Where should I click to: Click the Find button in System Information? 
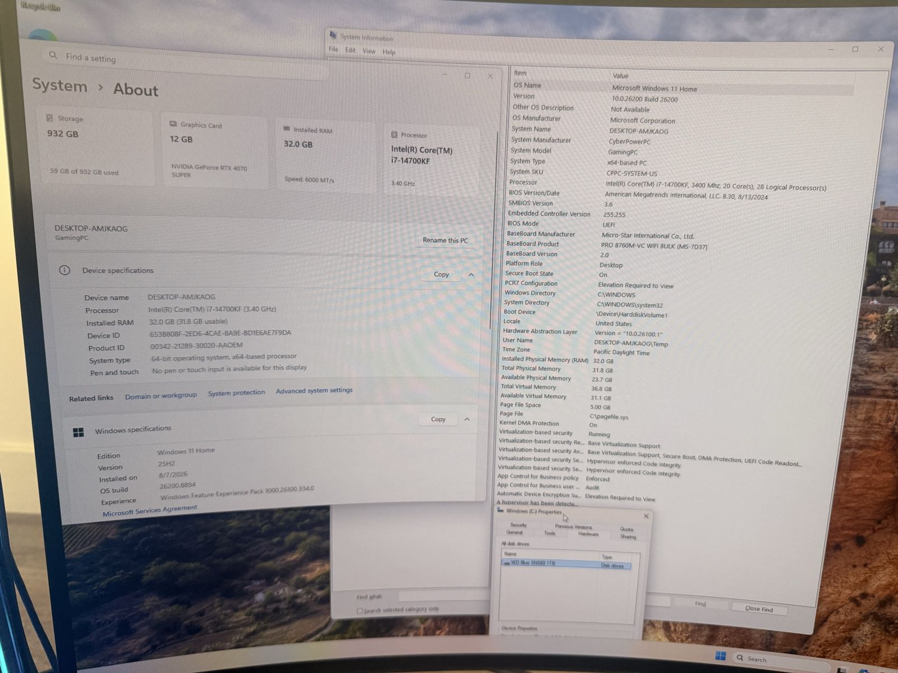coord(700,603)
